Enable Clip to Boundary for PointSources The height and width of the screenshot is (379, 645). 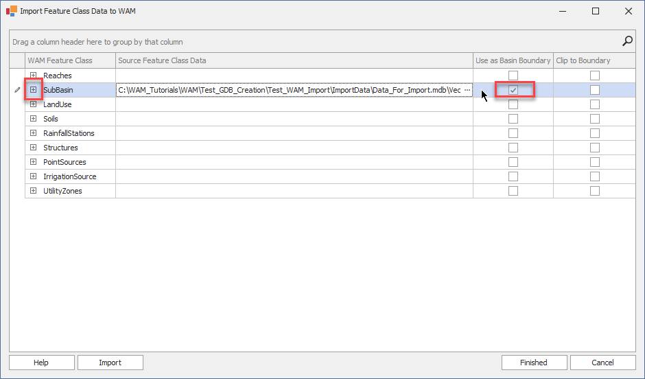coord(595,162)
